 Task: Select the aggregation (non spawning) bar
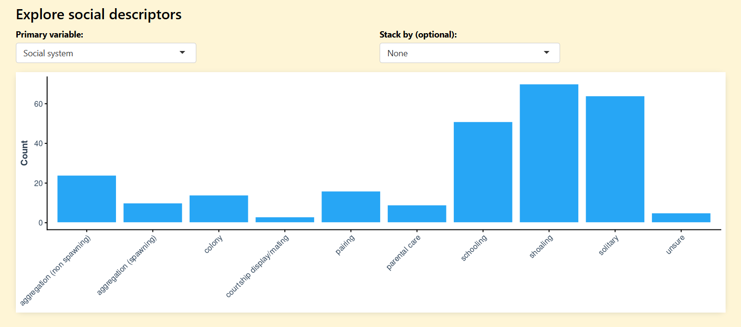[x=87, y=199]
